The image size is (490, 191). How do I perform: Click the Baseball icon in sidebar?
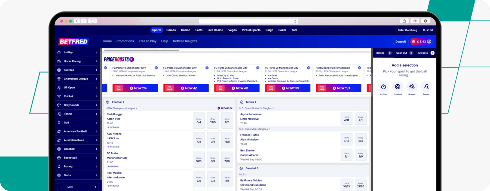[59, 149]
